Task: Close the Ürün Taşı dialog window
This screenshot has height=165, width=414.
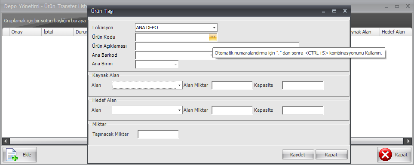Action: (344, 11)
